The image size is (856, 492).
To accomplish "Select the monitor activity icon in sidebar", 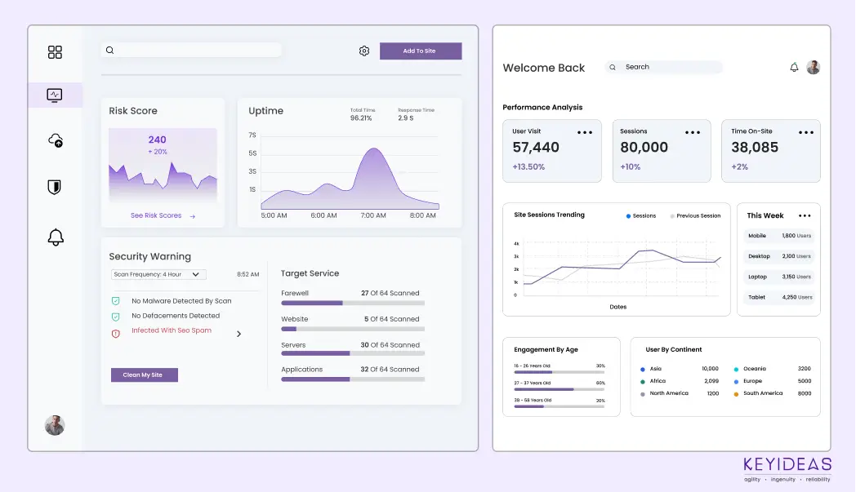I will point(55,95).
